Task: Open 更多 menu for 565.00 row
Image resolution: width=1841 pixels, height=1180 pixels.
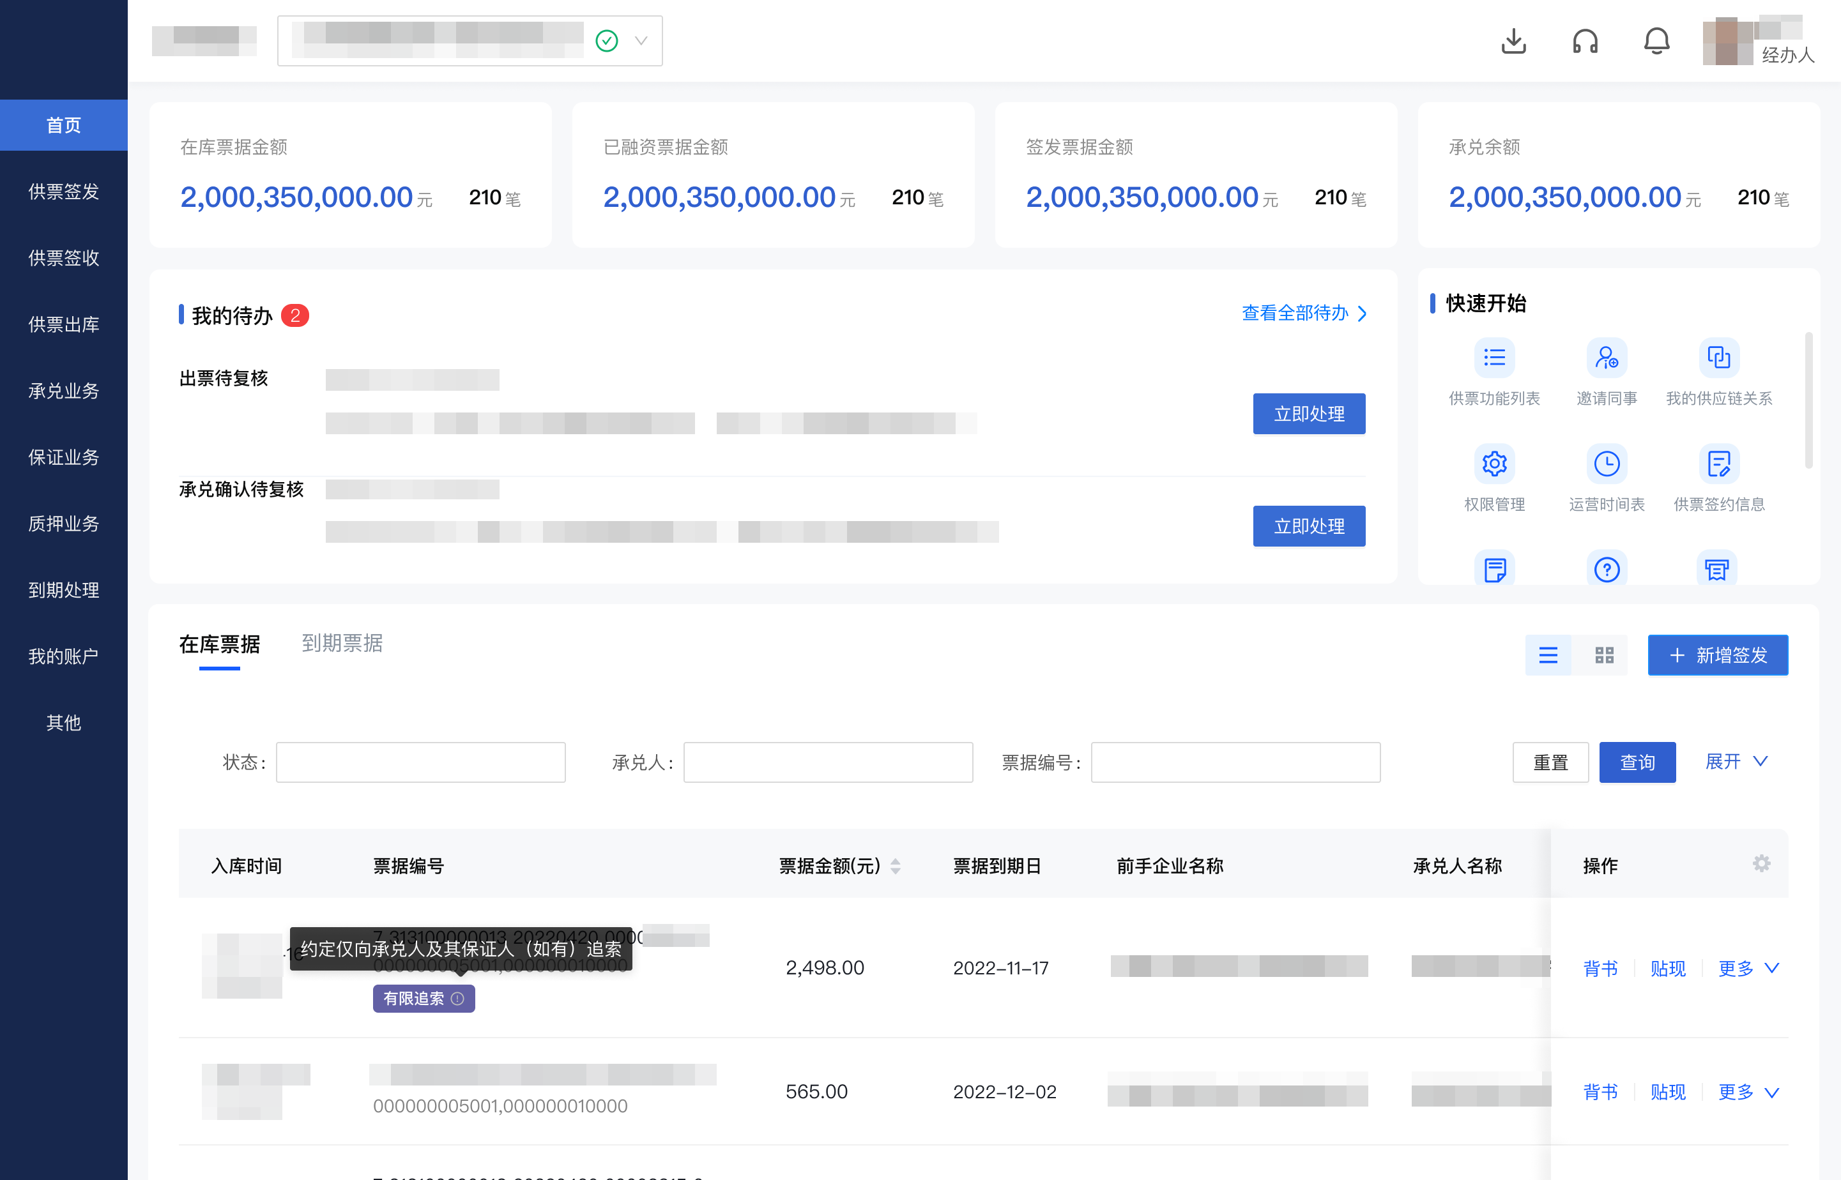Action: coord(1748,1092)
